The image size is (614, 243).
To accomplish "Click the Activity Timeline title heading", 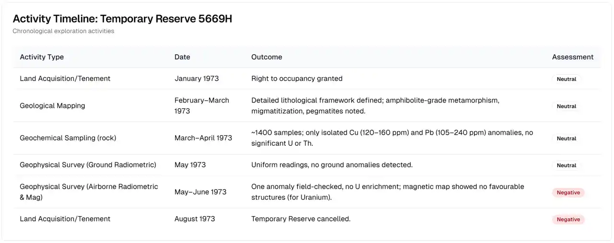I will pos(122,19).
